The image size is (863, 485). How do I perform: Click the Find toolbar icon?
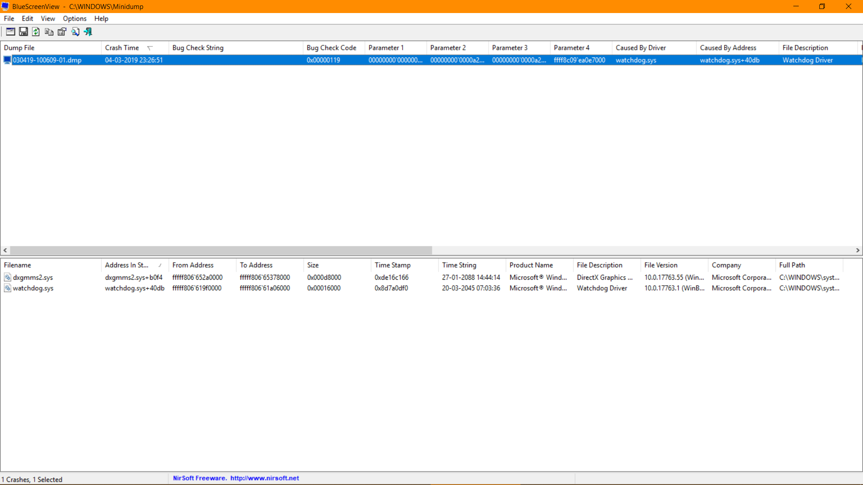(75, 31)
